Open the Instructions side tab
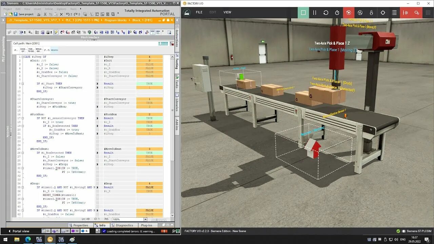Image resolution: width=434 pixels, height=244 pixels. tap(177, 38)
